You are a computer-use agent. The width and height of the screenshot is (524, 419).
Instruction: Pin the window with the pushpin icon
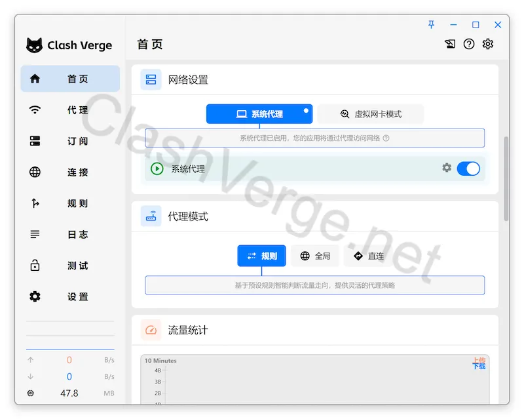pyautogui.click(x=431, y=24)
